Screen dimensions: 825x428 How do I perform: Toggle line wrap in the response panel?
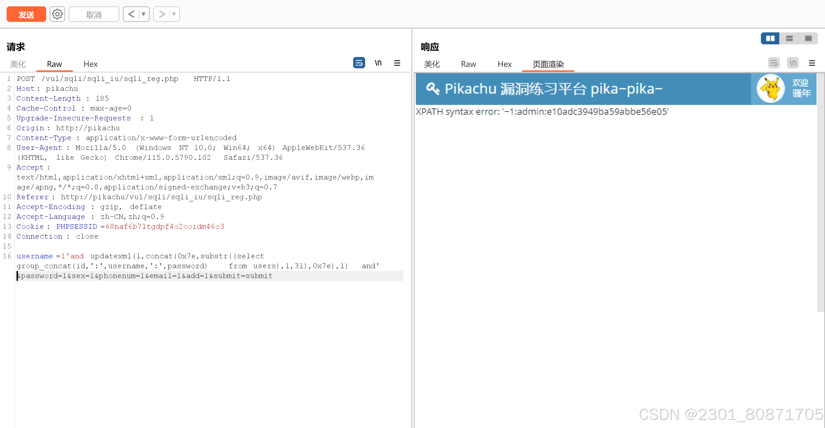(774, 63)
